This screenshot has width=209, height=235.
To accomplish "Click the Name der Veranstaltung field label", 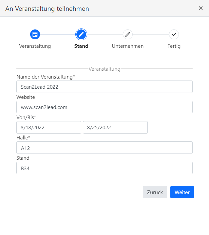I will click(x=46, y=77).
